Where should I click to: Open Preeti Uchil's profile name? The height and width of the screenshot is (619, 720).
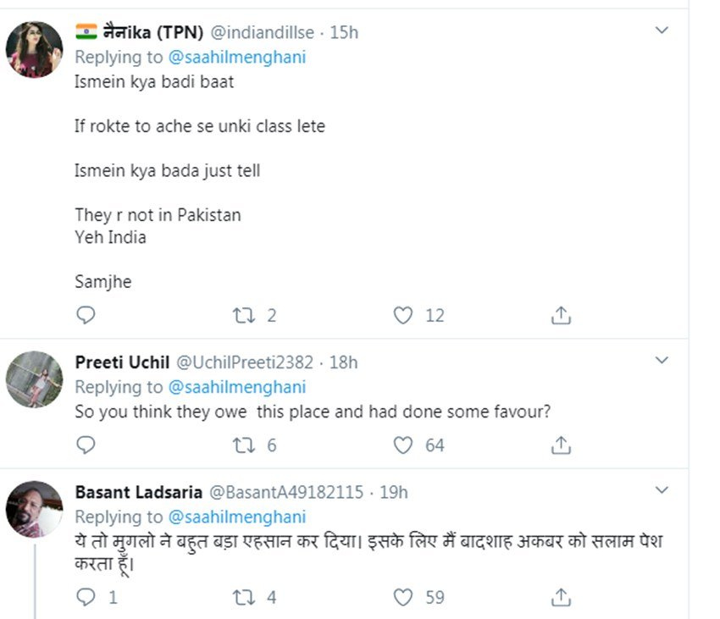[124, 362]
